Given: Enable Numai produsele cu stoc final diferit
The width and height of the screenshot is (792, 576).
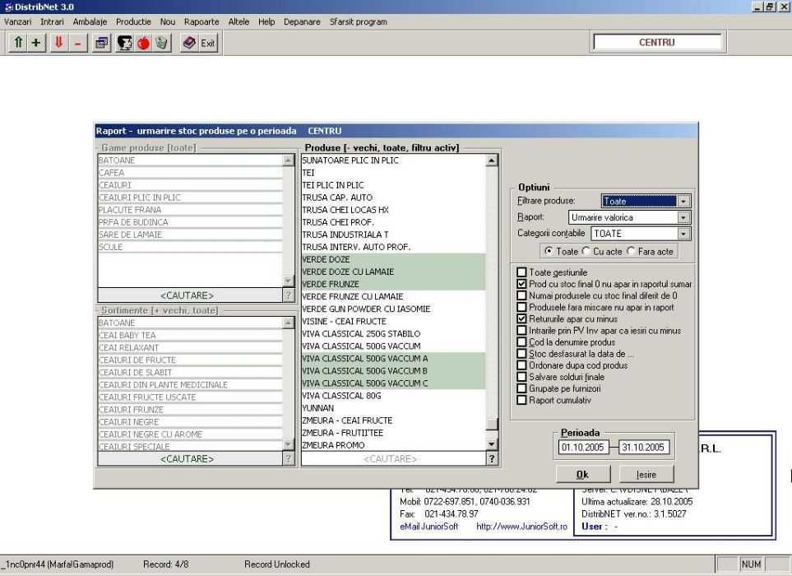Looking at the screenshot, I should pyautogui.click(x=521, y=295).
